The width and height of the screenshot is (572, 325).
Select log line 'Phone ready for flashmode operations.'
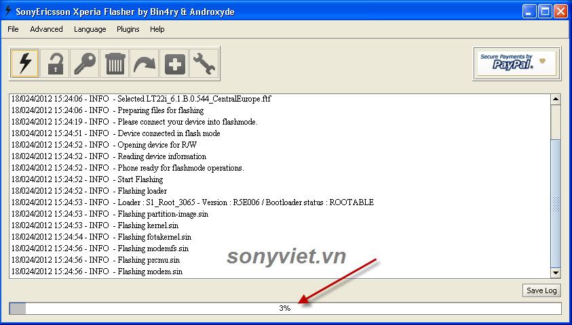tap(128, 168)
